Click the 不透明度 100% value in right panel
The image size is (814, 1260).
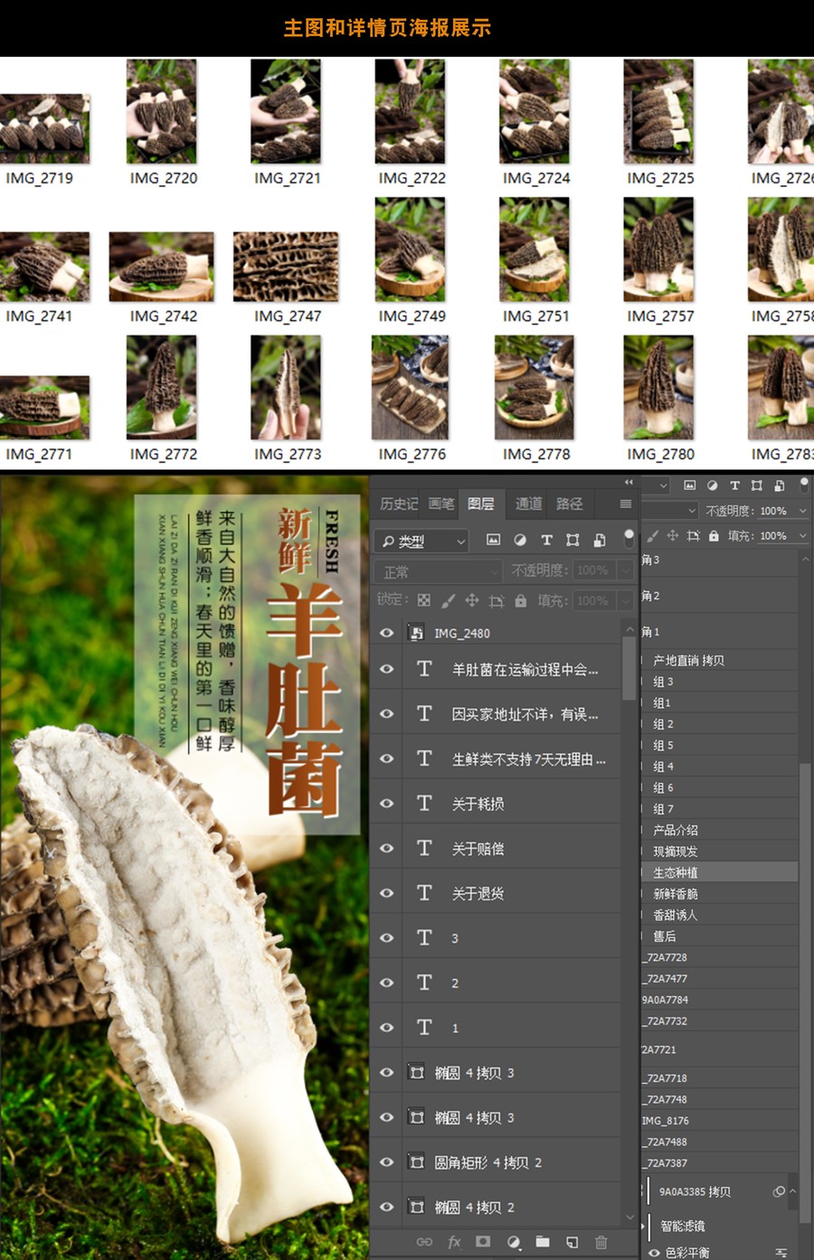point(773,511)
